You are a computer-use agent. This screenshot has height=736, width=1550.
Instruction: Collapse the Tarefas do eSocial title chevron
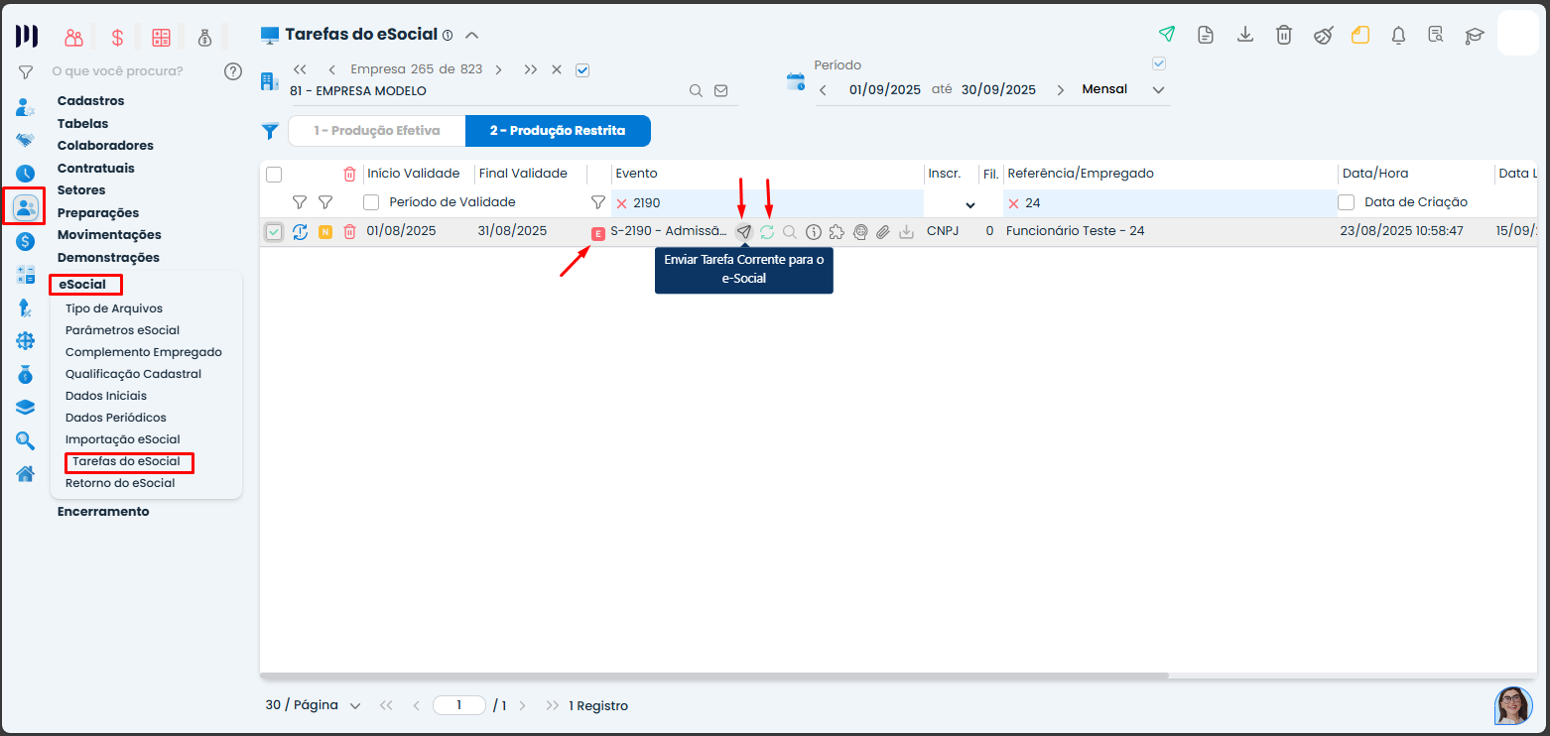pyautogui.click(x=472, y=35)
